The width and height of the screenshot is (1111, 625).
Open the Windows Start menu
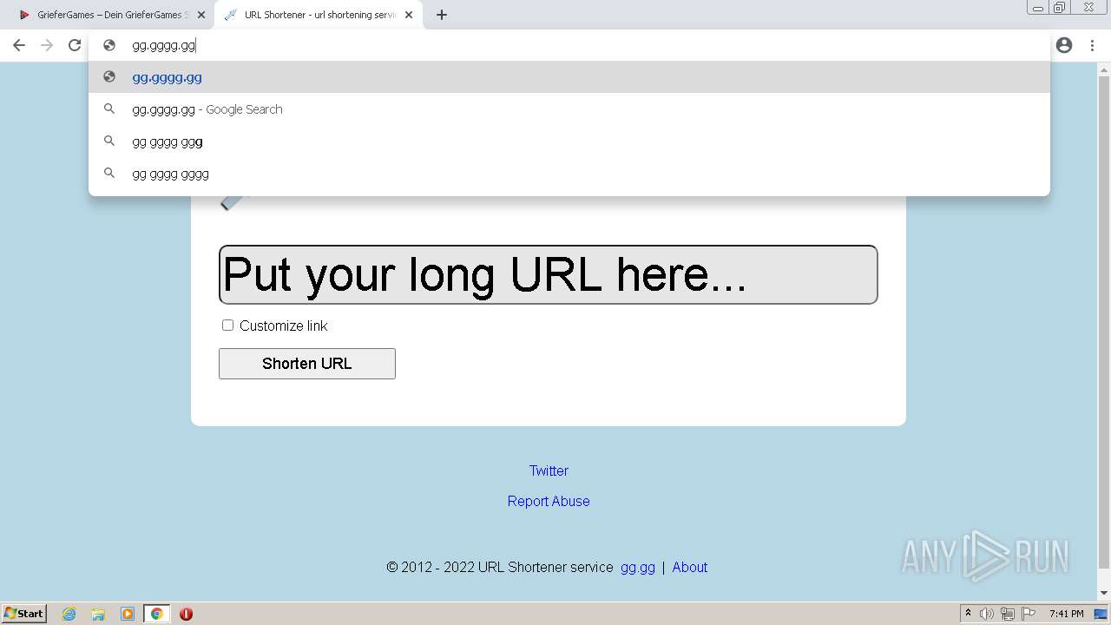pos(24,614)
